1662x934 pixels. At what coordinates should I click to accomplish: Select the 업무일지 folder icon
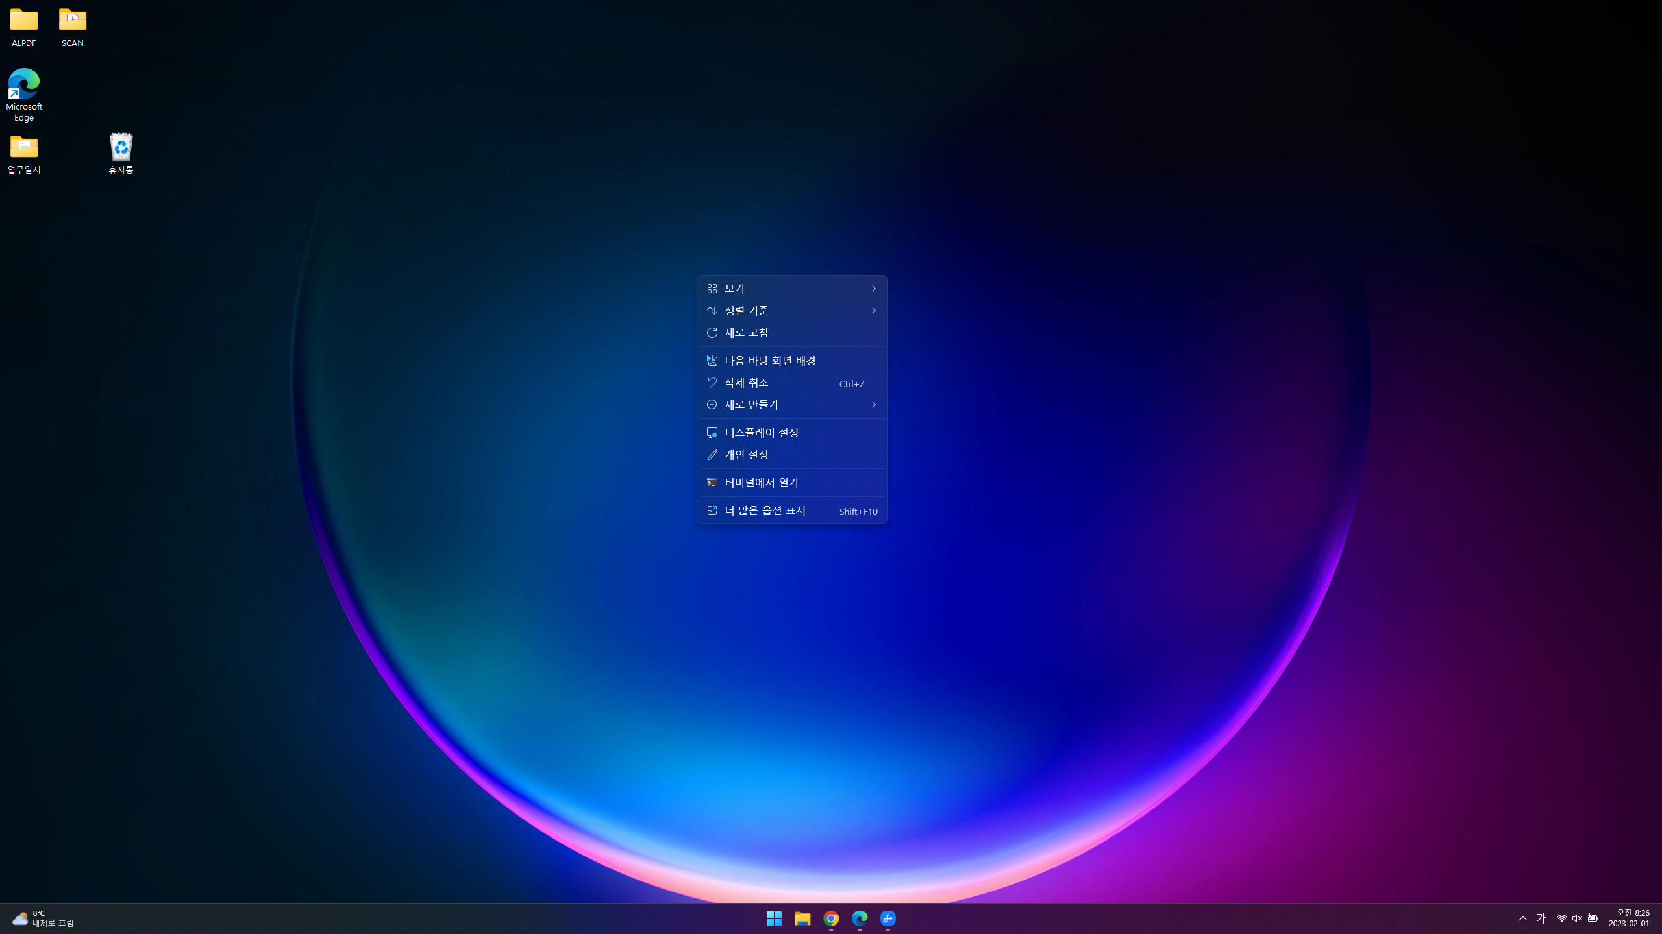(24, 149)
